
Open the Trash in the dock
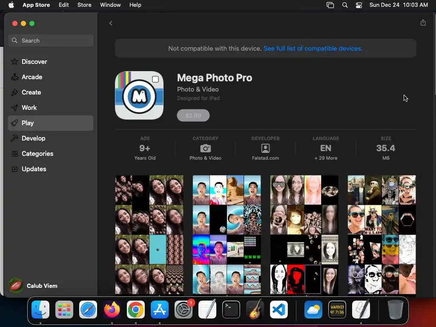click(x=396, y=310)
